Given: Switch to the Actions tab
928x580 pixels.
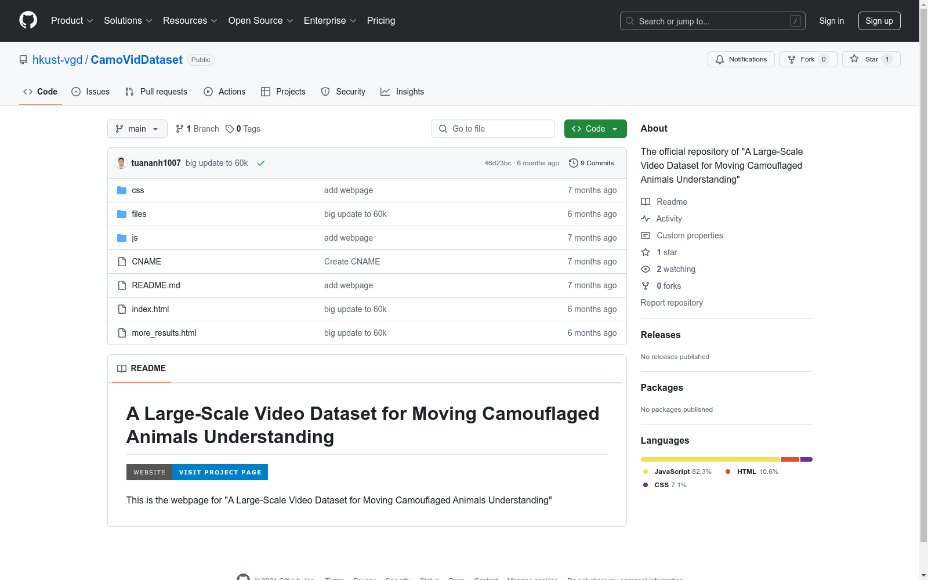Looking at the screenshot, I should [x=224, y=92].
